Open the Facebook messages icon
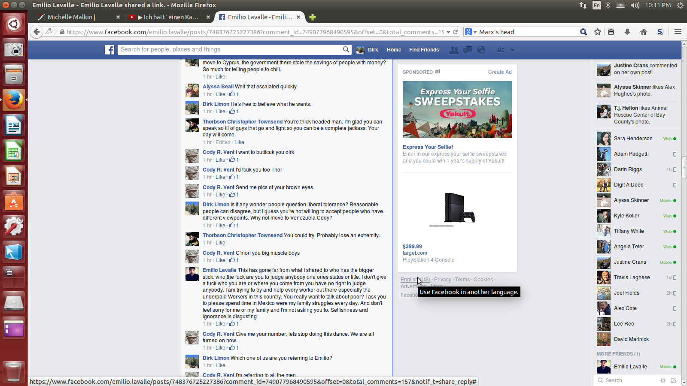Image resolution: width=687 pixels, height=386 pixels. 468,50
